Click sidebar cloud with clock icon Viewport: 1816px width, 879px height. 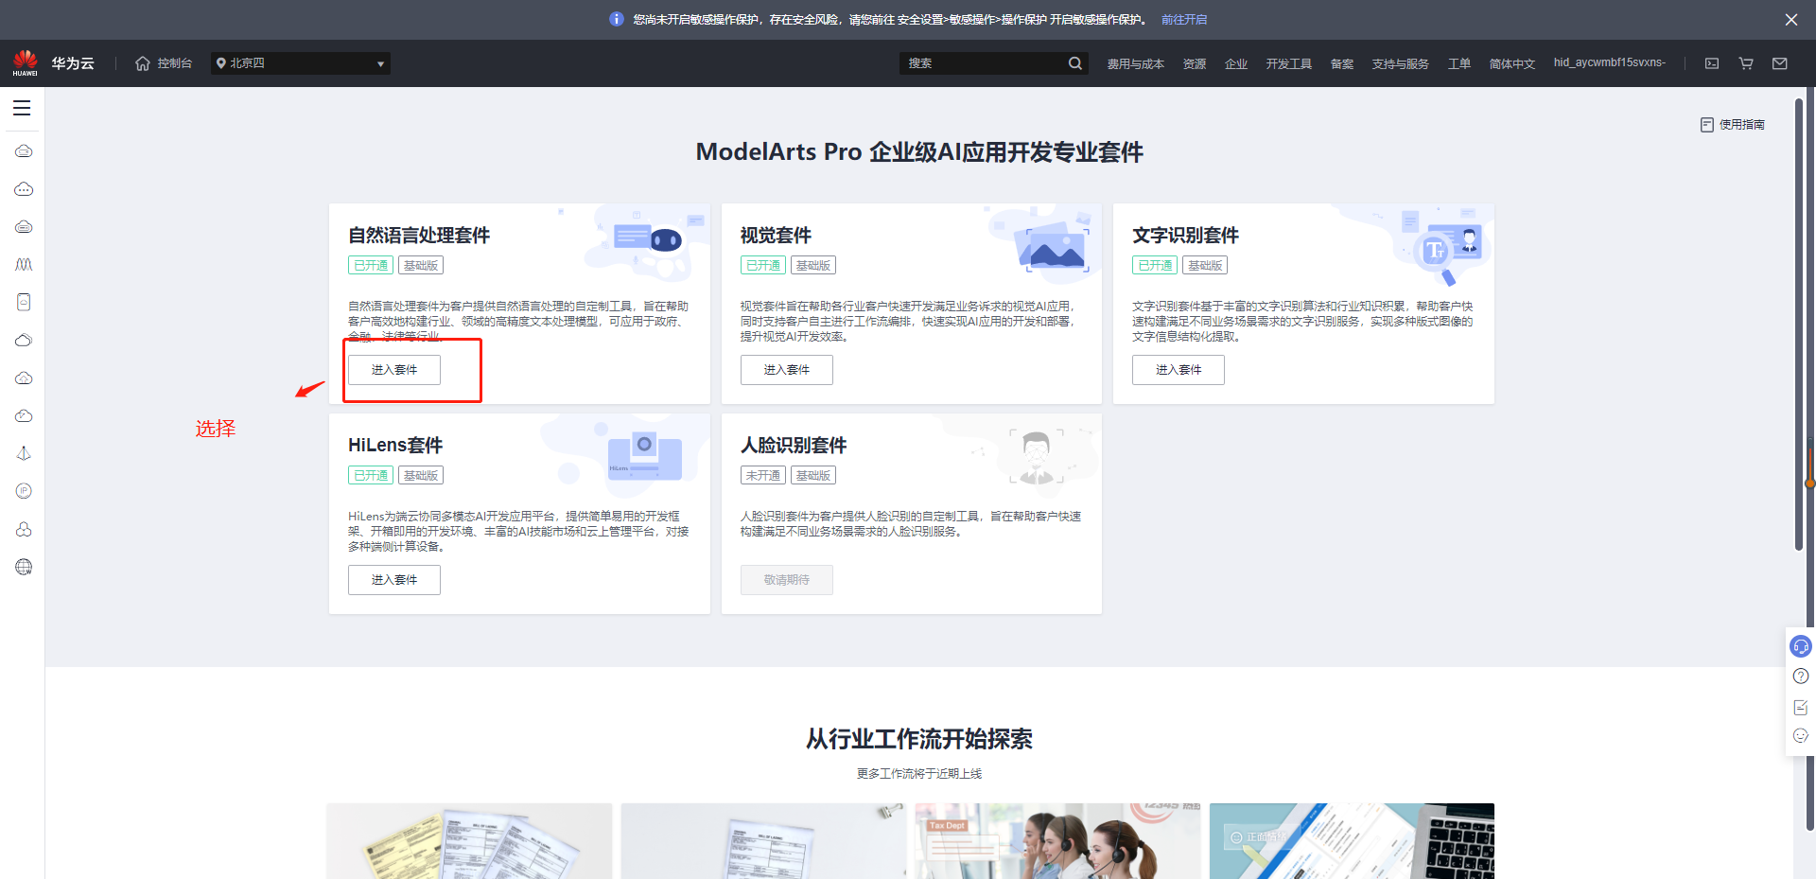click(24, 416)
